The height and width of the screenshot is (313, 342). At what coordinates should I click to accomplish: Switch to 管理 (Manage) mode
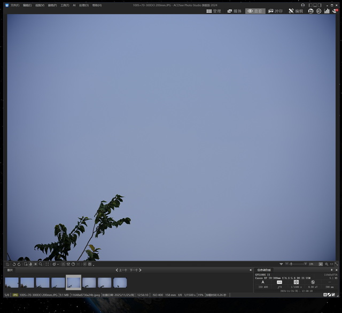click(x=213, y=11)
